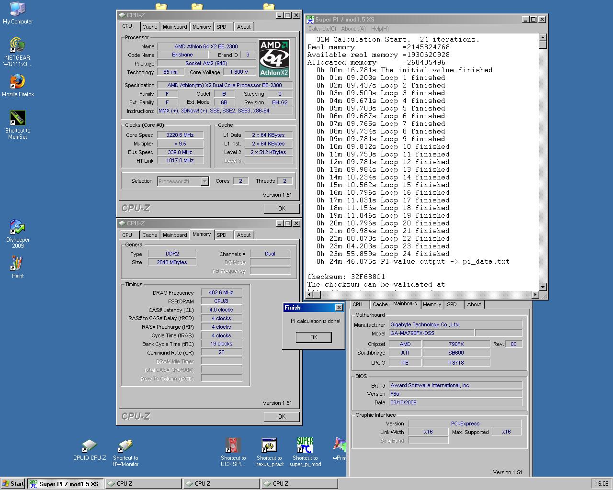Open About tab in memory CPU-Z window

(x=243, y=235)
